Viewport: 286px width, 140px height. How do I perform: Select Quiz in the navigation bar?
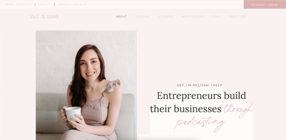pyautogui.click(x=216, y=16)
